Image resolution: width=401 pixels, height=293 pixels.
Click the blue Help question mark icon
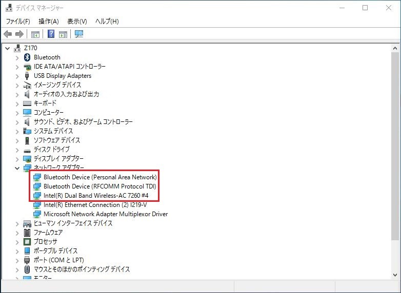(x=51, y=34)
